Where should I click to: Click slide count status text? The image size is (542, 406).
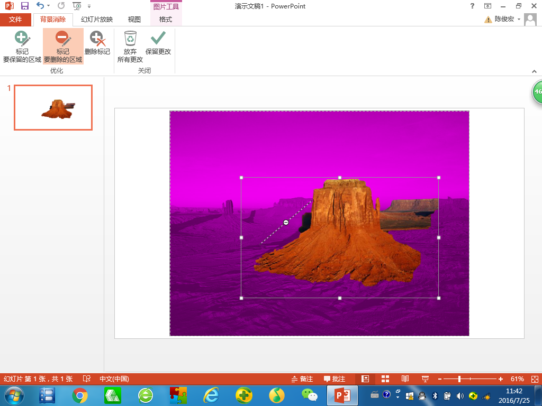[38, 379]
